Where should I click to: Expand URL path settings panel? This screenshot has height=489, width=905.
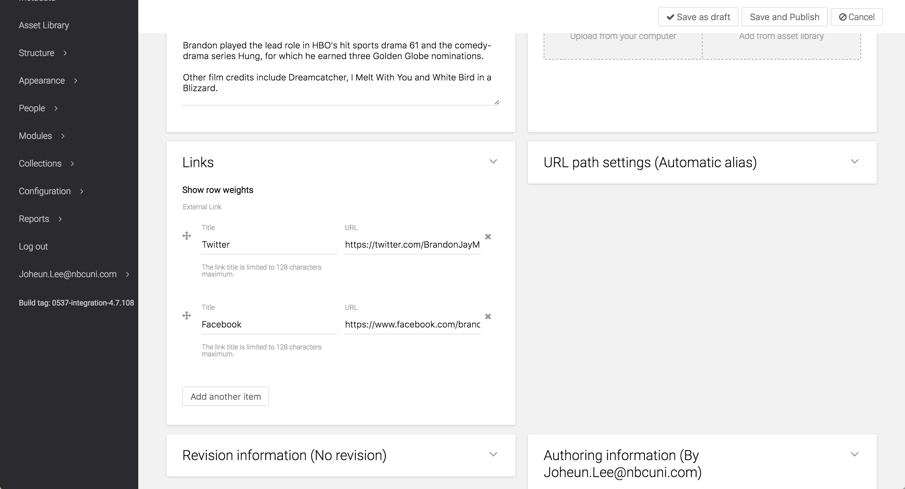point(854,162)
